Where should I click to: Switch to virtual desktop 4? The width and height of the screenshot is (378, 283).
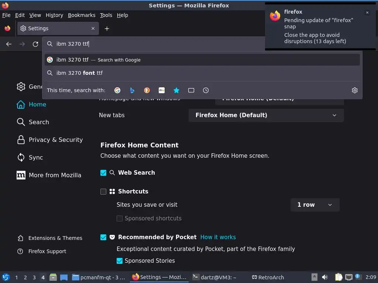[43, 277]
